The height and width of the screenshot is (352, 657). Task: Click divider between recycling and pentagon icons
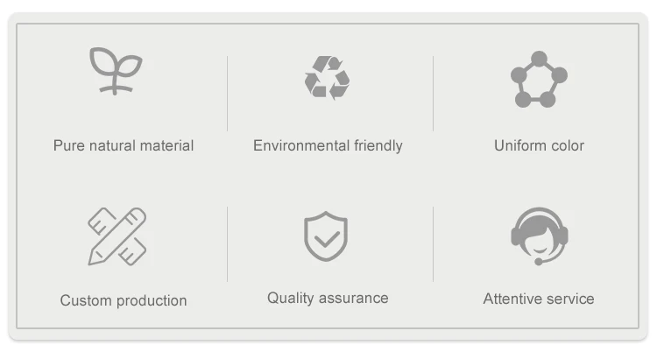(x=434, y=93)
